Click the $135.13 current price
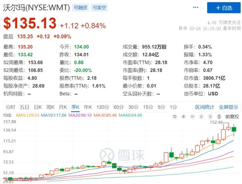 pos(30,23)
